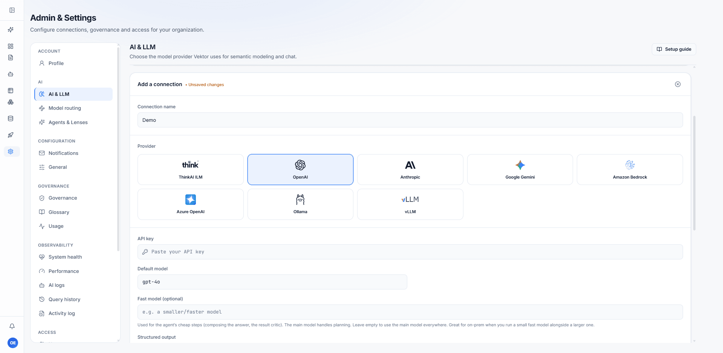Click the Fast model optional field
This screenshot has width=723, height=353.
pyautogui.click(x=410, y=312)
